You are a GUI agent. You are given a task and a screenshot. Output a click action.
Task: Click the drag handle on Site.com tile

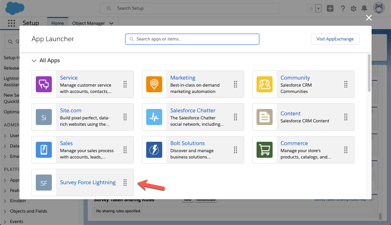pos(125,117)
